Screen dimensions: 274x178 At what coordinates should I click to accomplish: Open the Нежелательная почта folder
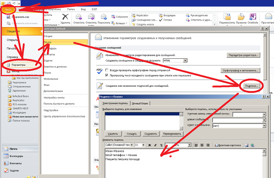pos(23,116)
